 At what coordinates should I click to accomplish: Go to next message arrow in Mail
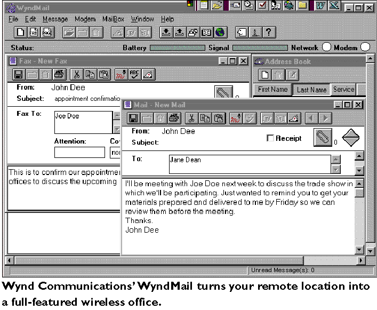click(325, 118)
